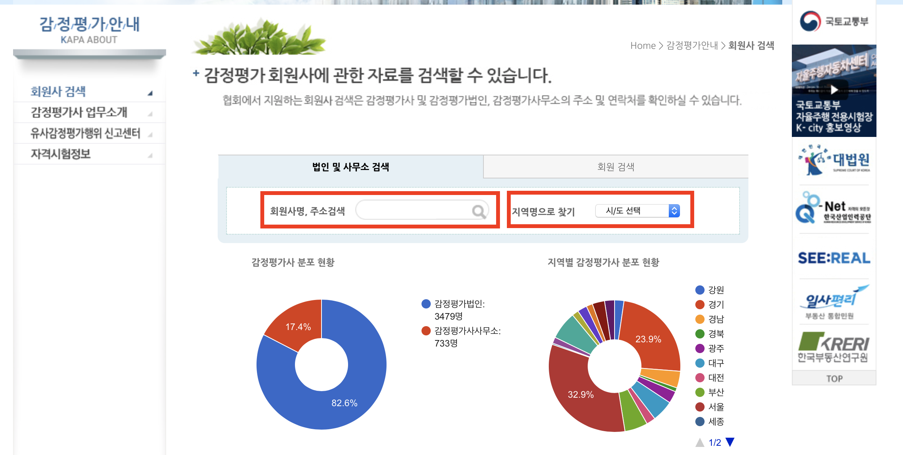Switch to 회원 검색 tab
The width and height of the screenshot is (903, 455).
(x=615, y=167)
